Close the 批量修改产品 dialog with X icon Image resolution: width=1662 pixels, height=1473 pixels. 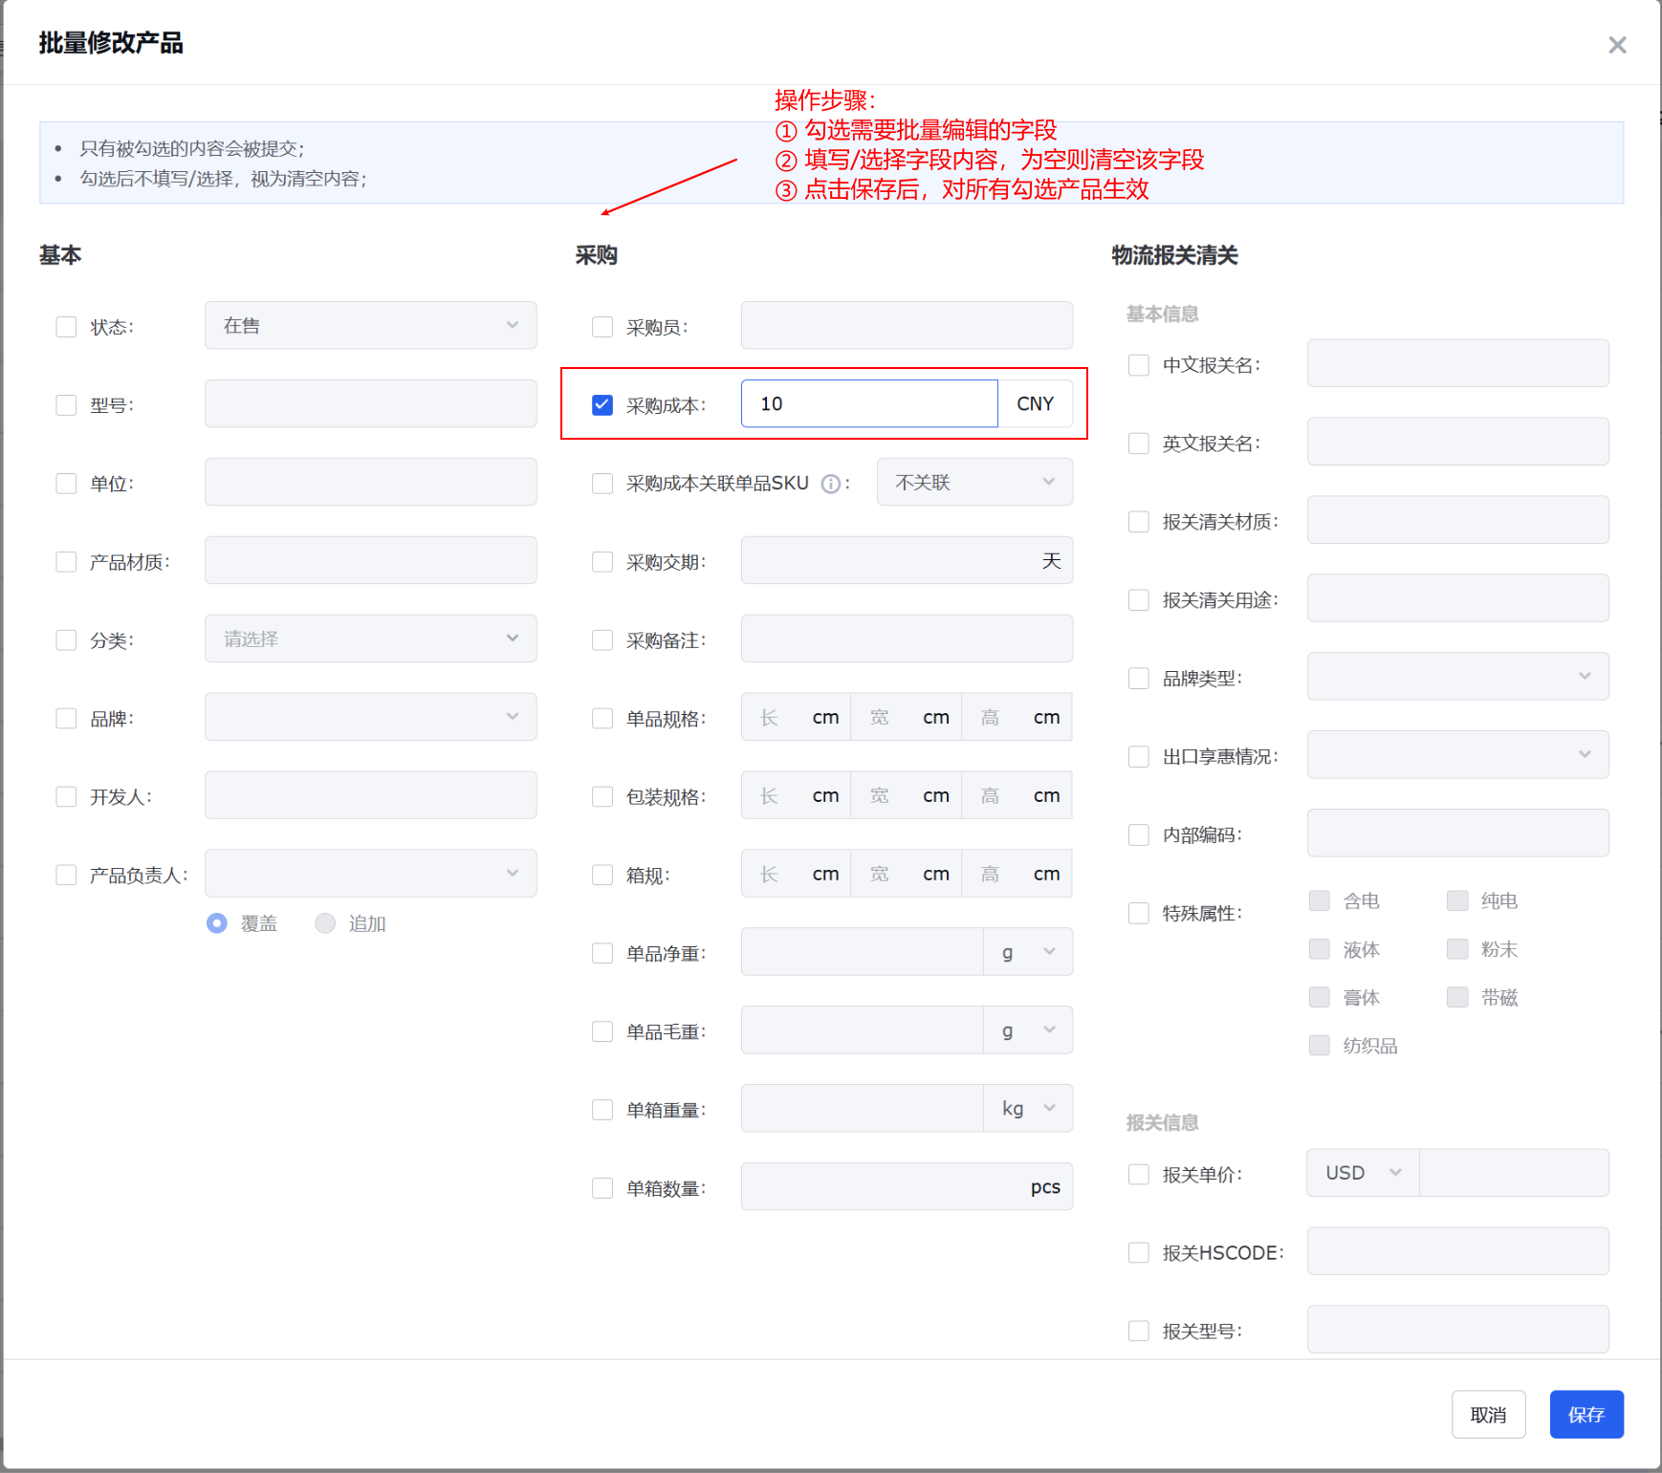click(x=1617, y=45)
